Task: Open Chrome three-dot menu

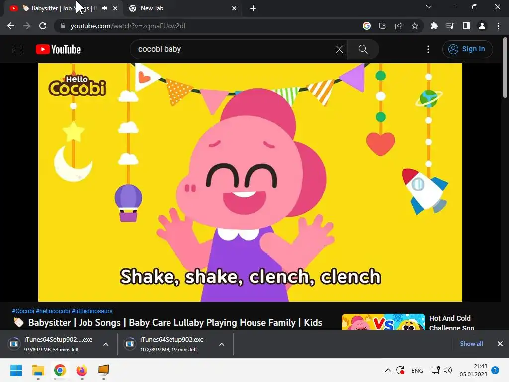Action: pyautogui.click(x=498, y=26)
